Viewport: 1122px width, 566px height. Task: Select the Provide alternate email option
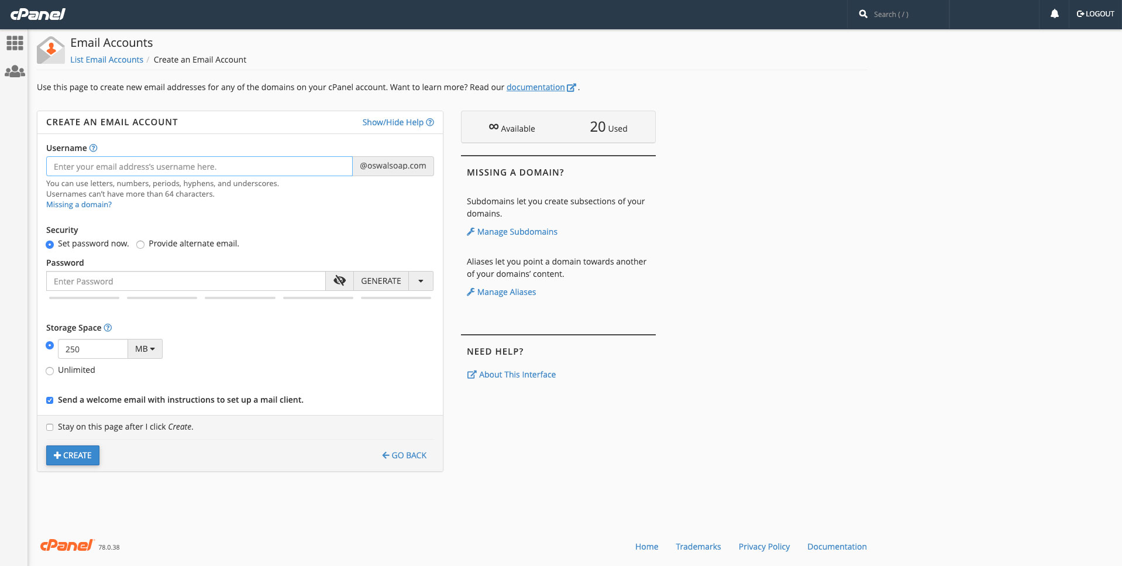(140, 244)
